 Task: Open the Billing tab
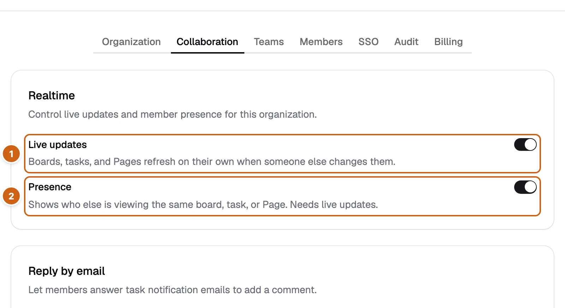pyautogui.click(x=448, y=42)
